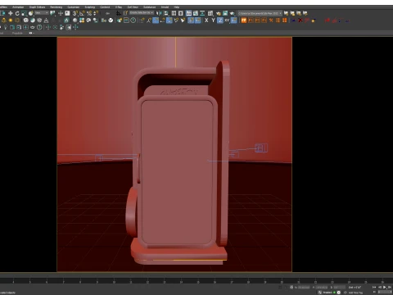This screenshot has width=393, height=295.
Task: Toggle Angle Snap
Action: tap(82, 13)
